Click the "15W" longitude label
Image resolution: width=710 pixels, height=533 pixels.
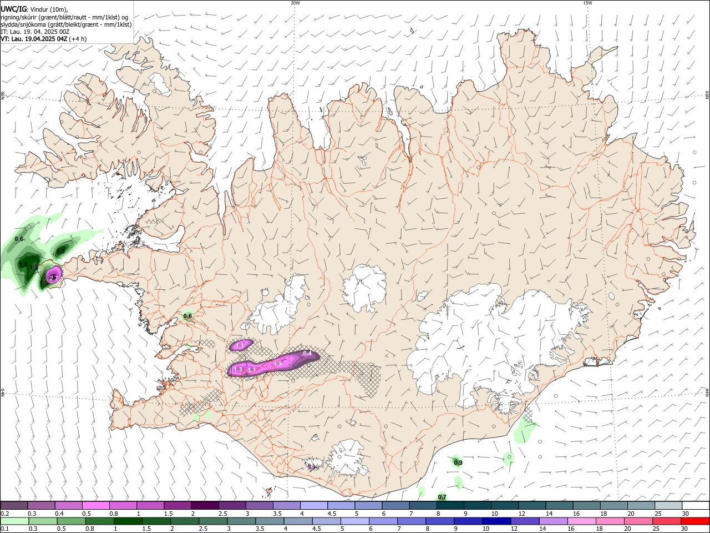tap(587, 3)
